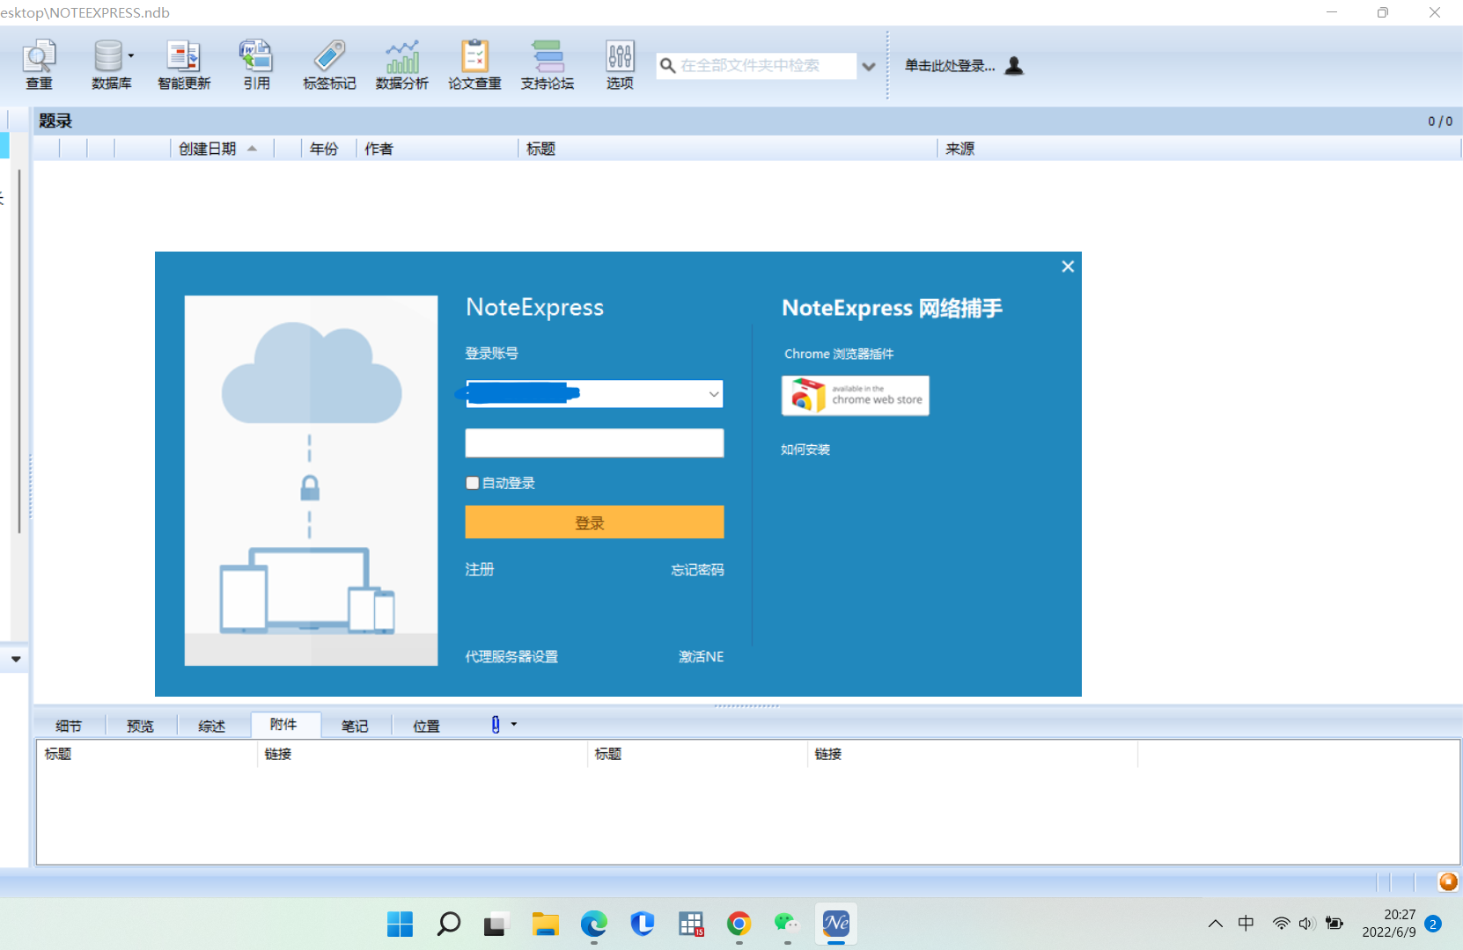
Task: Open File Explorer from taskbar
Action: coord(545,924)
